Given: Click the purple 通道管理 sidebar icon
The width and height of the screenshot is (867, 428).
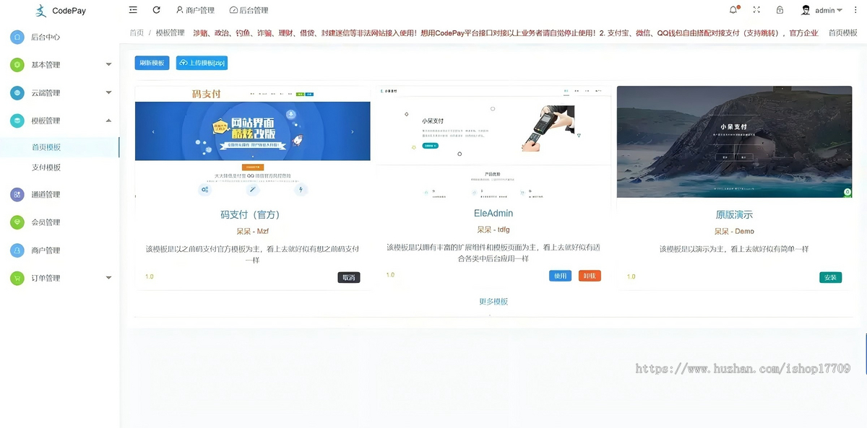Looking at the screenshot, I should click(17, 194).
